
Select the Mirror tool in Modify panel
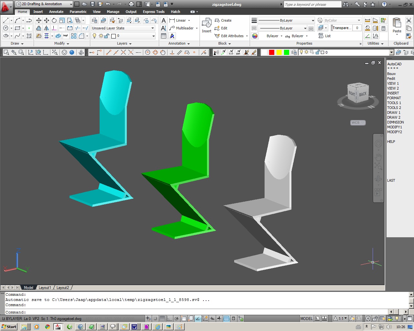[46, 28]
